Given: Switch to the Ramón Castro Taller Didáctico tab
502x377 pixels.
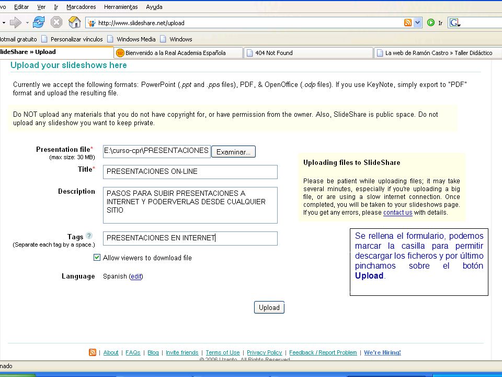Looking at the screenshot, I should point(438,53).
